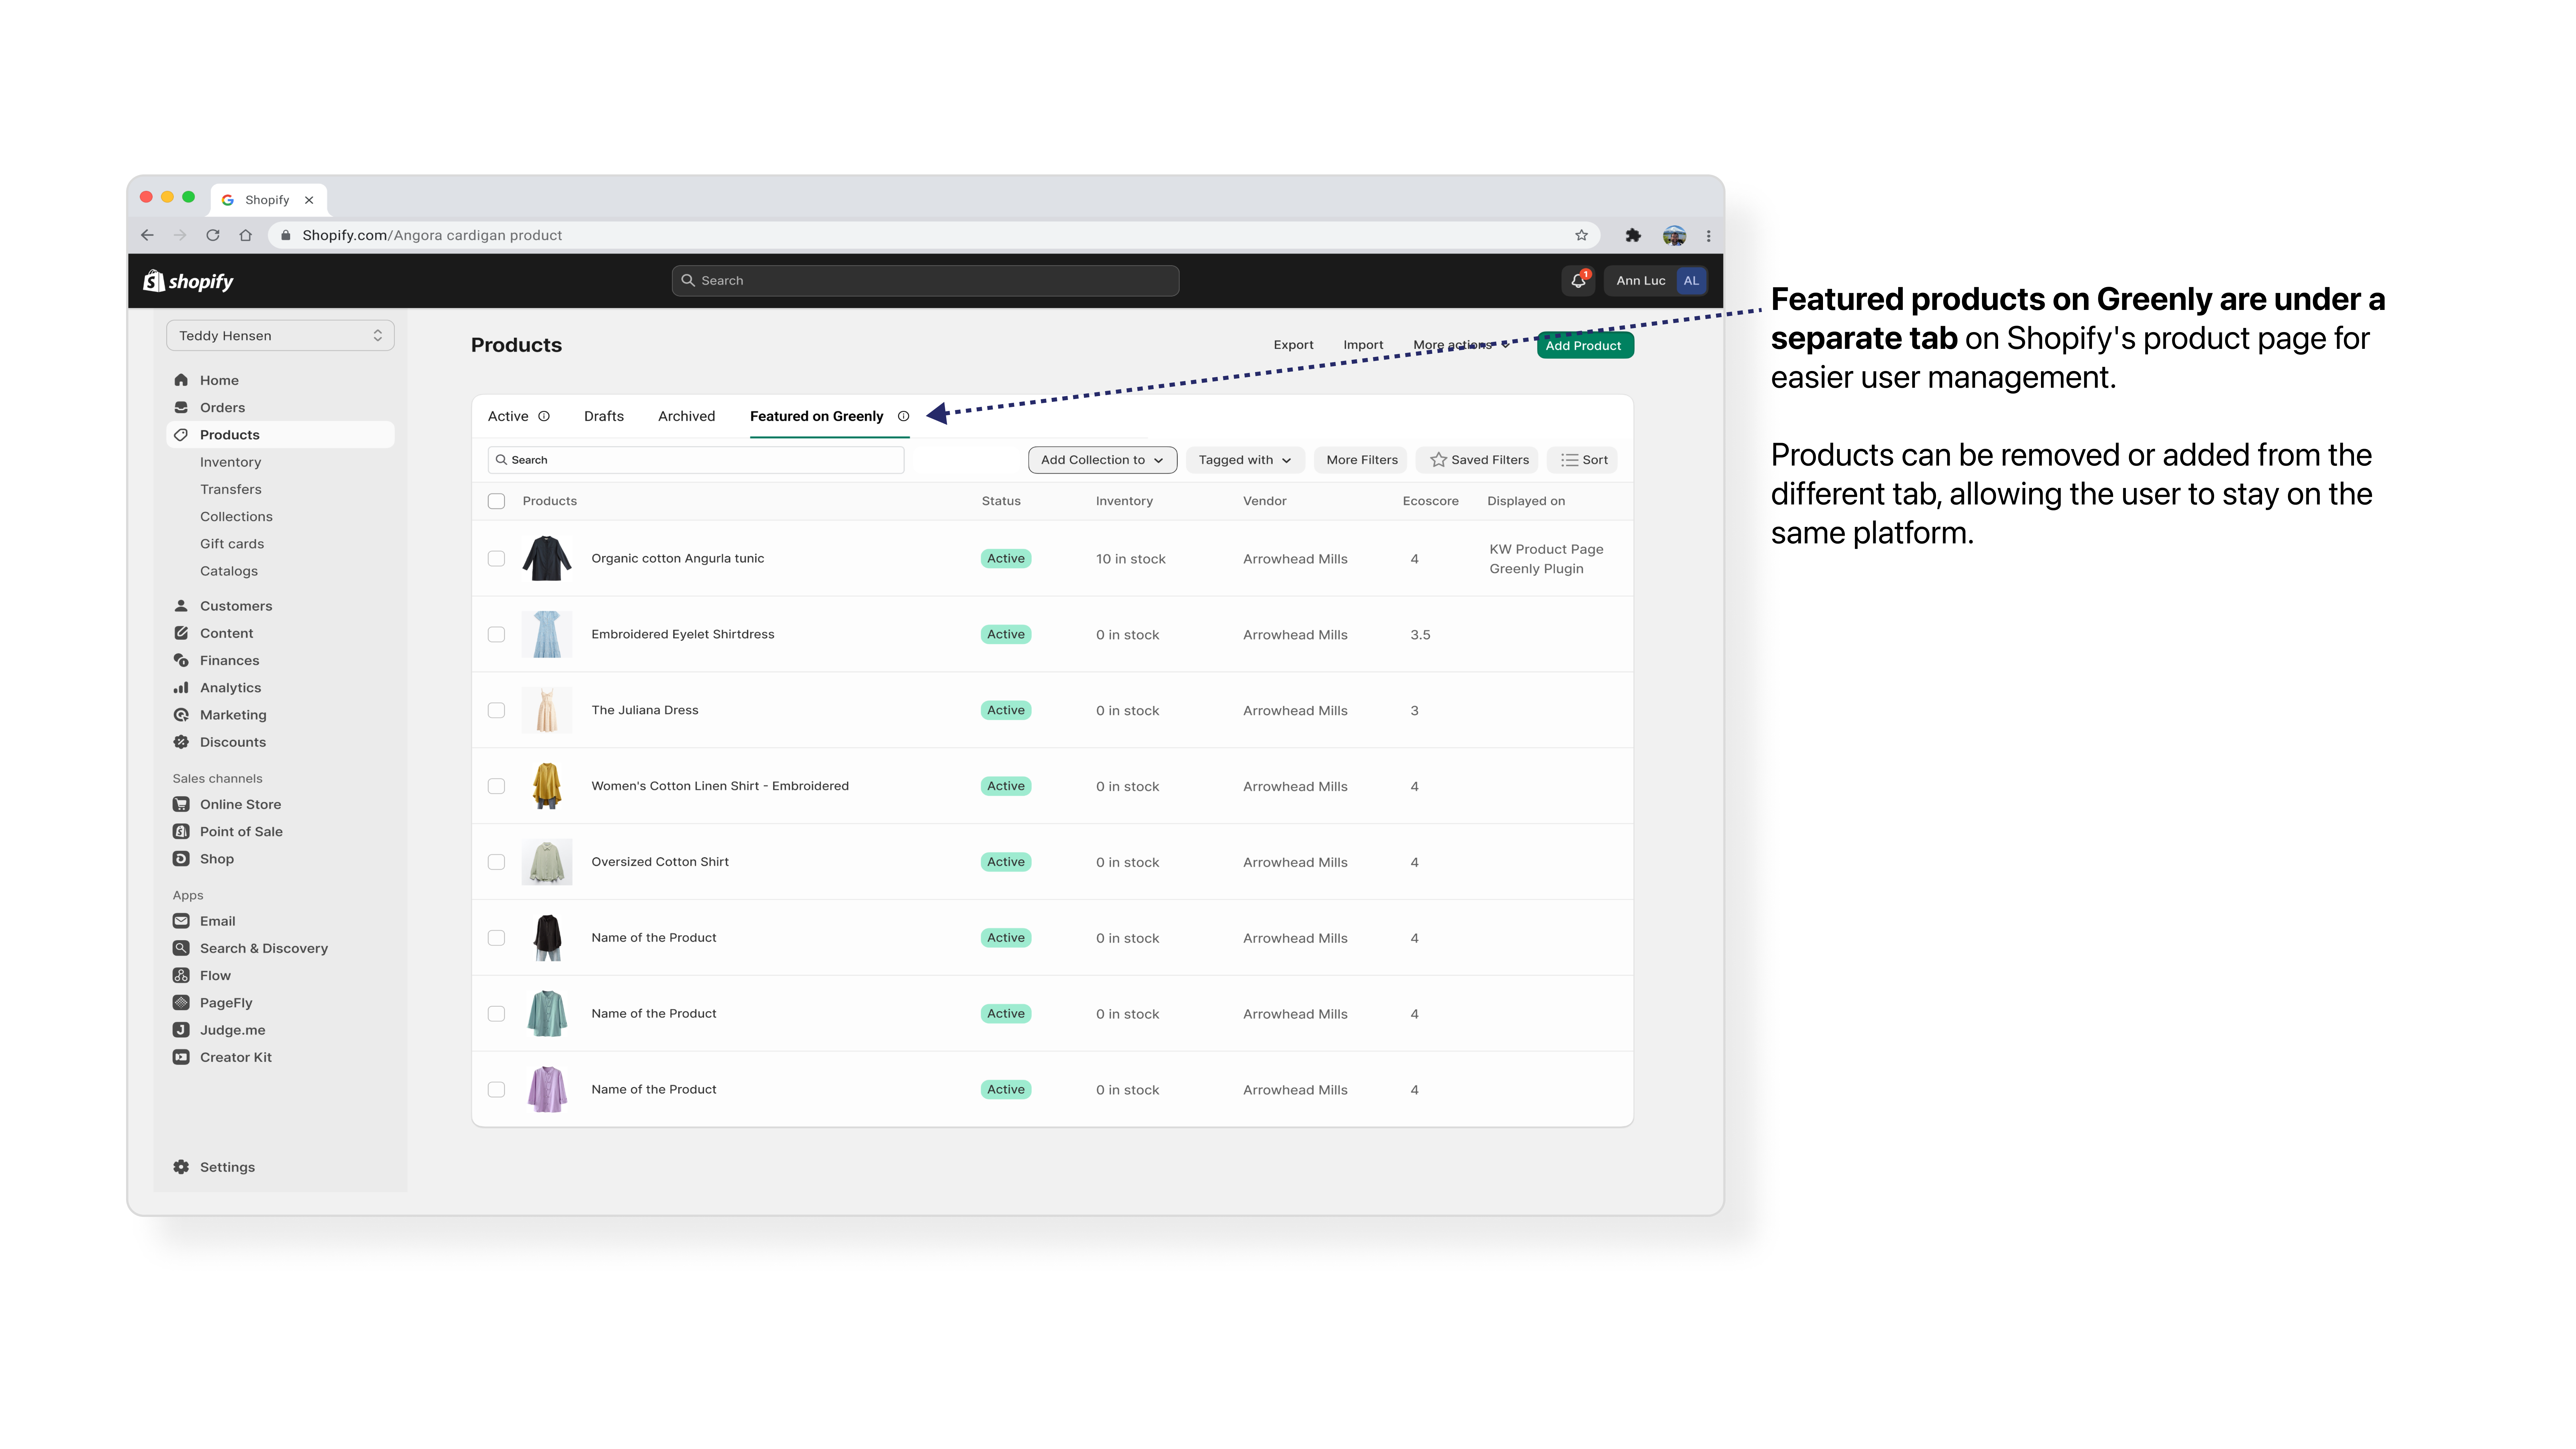Bookmark page with star icon
This screenshot has height=1449, width=2576.
1581,235
